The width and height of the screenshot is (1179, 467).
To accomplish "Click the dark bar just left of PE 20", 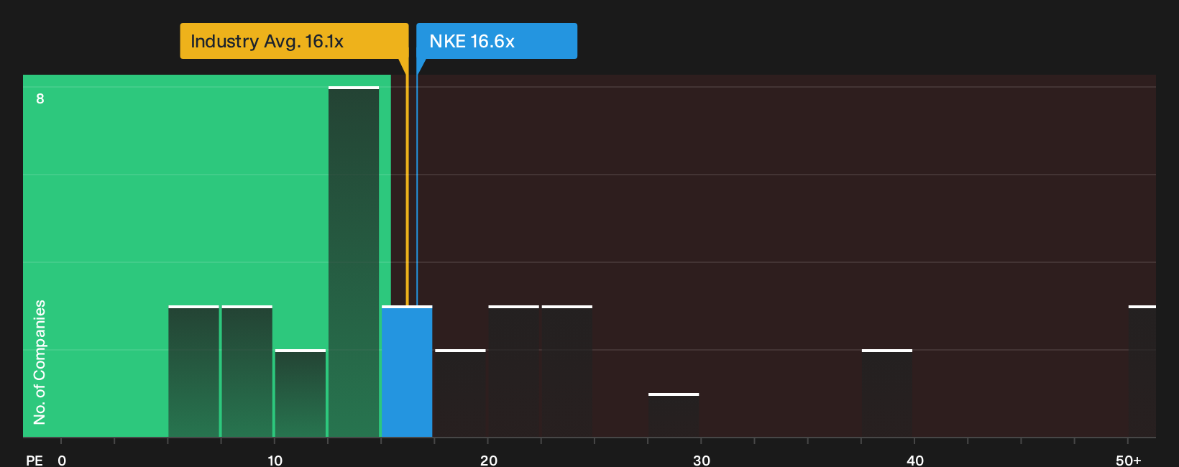I will (x=460, y=393).
